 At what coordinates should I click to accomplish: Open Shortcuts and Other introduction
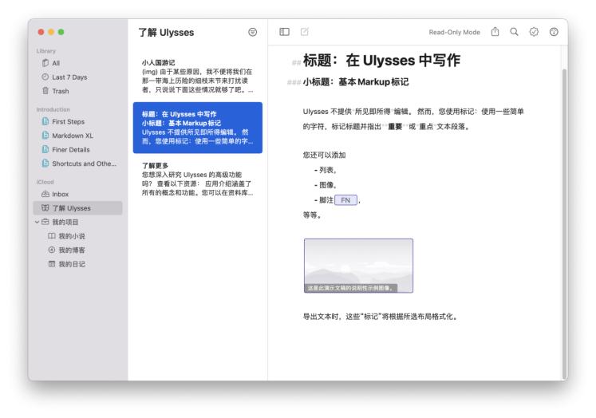pyautogui.click(x=78, y=164)
